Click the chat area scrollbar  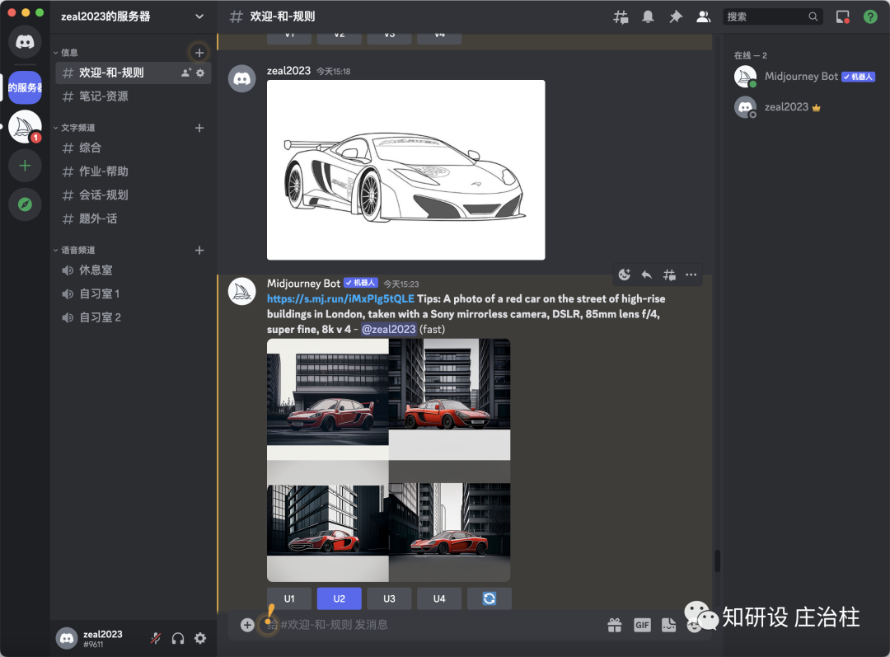(x=717, y=561)
